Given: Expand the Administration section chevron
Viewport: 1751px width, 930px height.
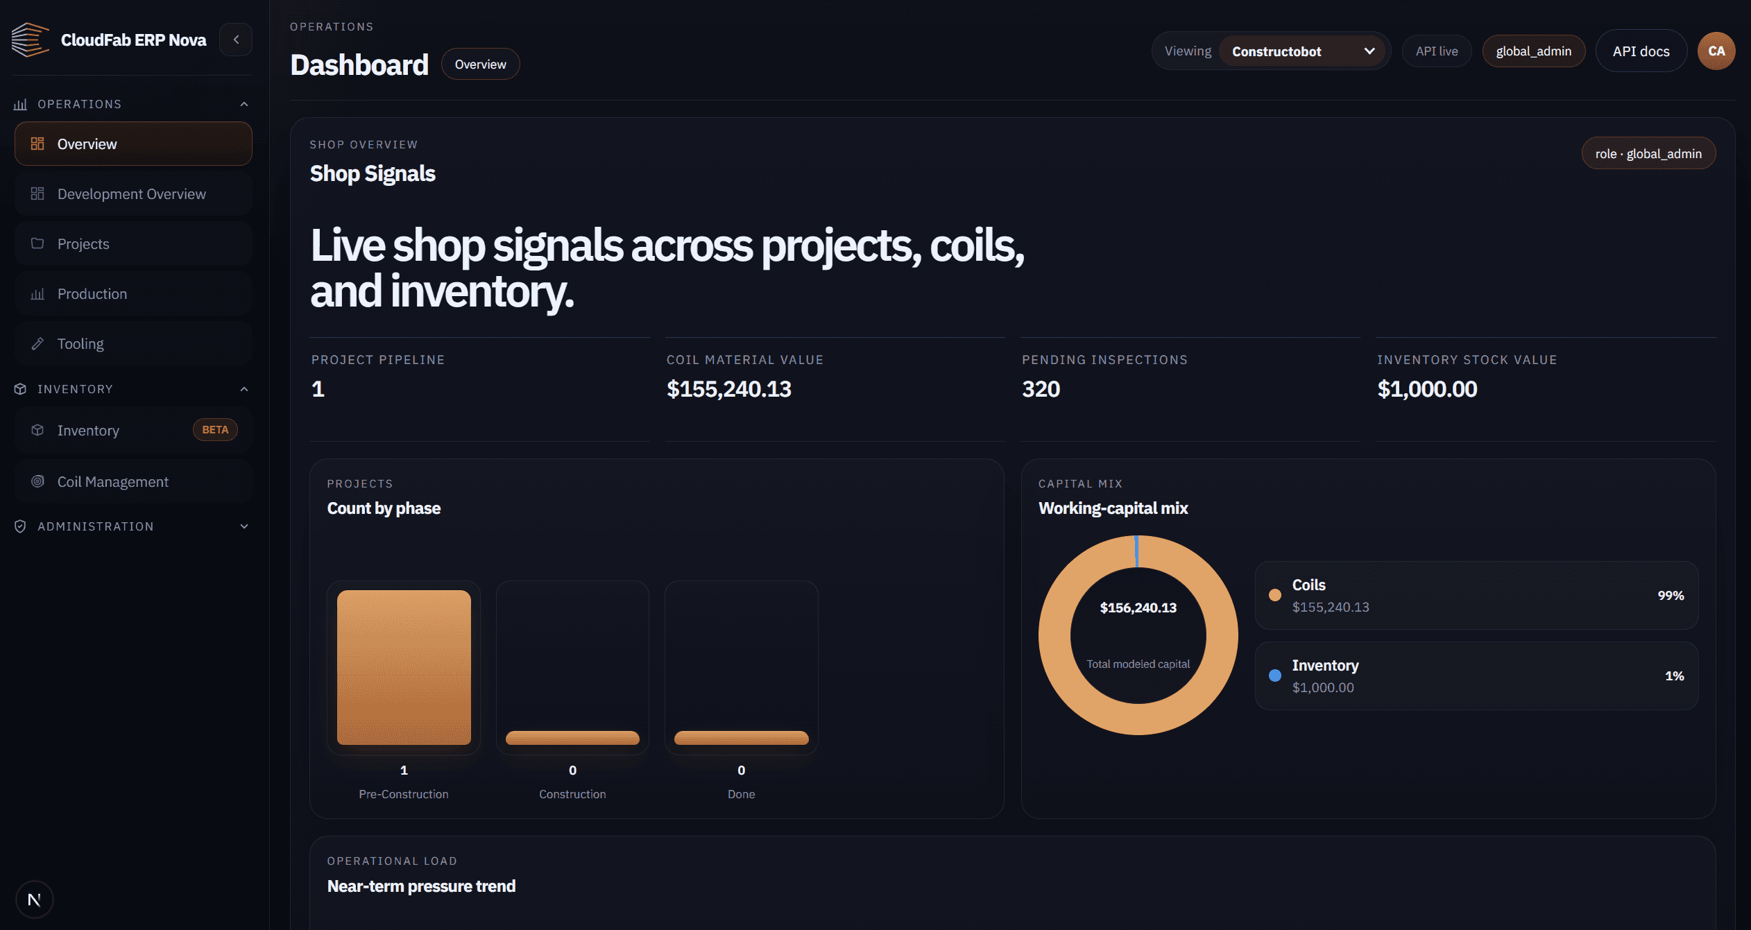Looking at the screenshot, I should [x=244, y=526].
